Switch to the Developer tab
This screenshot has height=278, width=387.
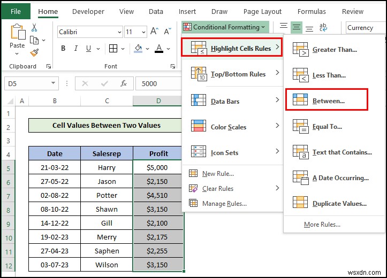[88, 12]
